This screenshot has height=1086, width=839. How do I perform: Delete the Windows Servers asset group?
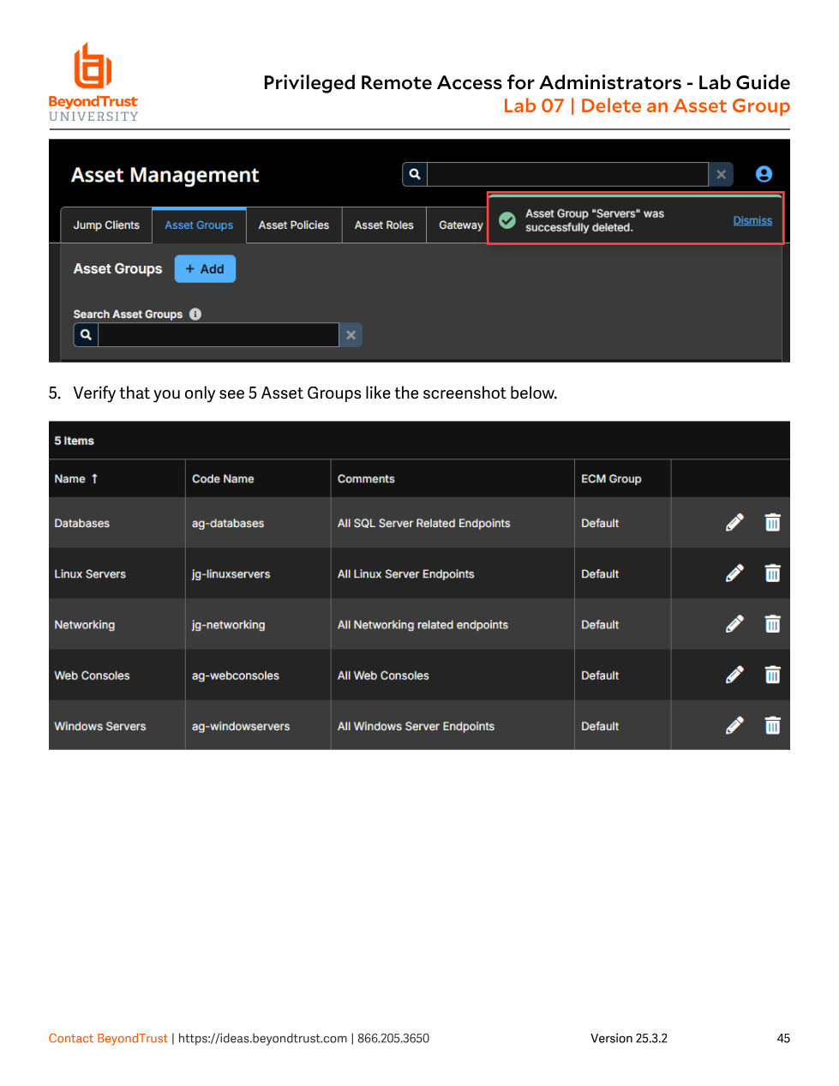point(772,726)
